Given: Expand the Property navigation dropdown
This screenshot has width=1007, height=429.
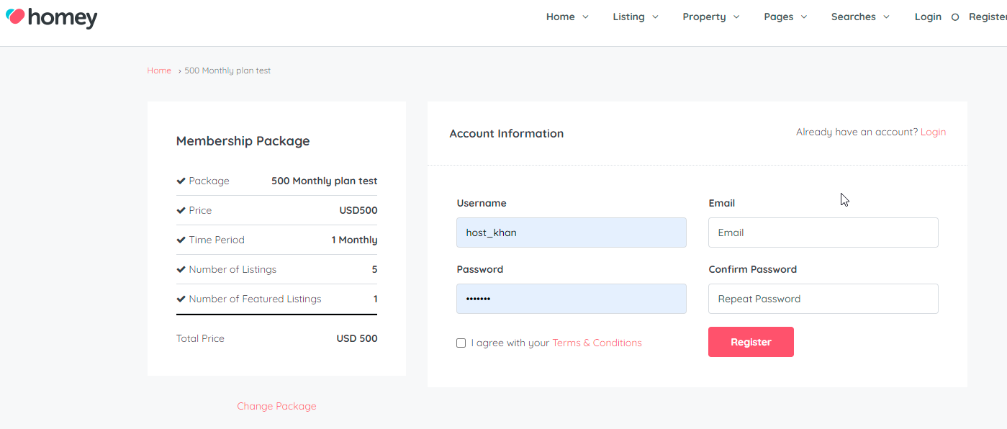Looking at the screenshot, I should click(711, 17).
